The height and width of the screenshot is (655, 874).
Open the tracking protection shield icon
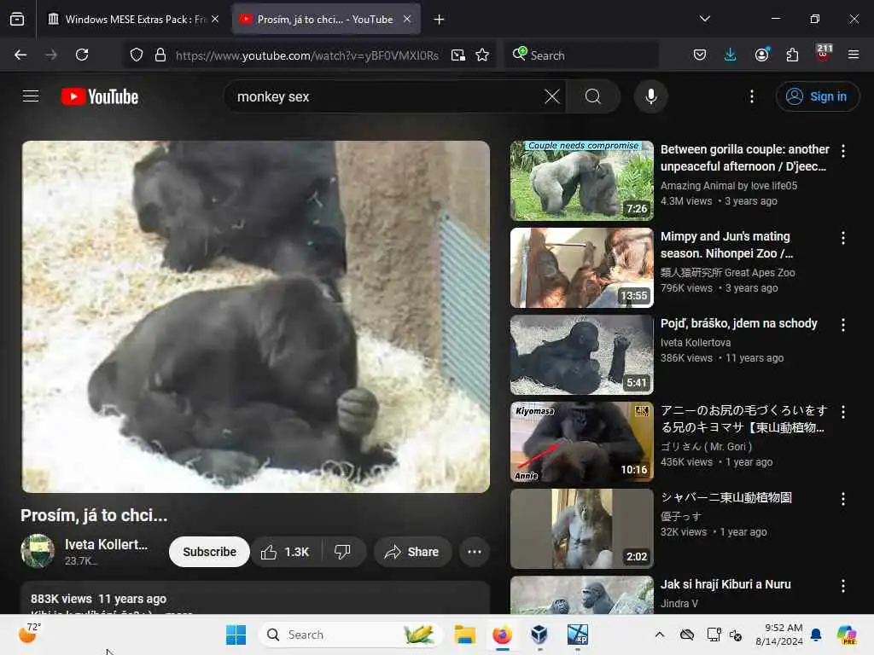[137, 55]
